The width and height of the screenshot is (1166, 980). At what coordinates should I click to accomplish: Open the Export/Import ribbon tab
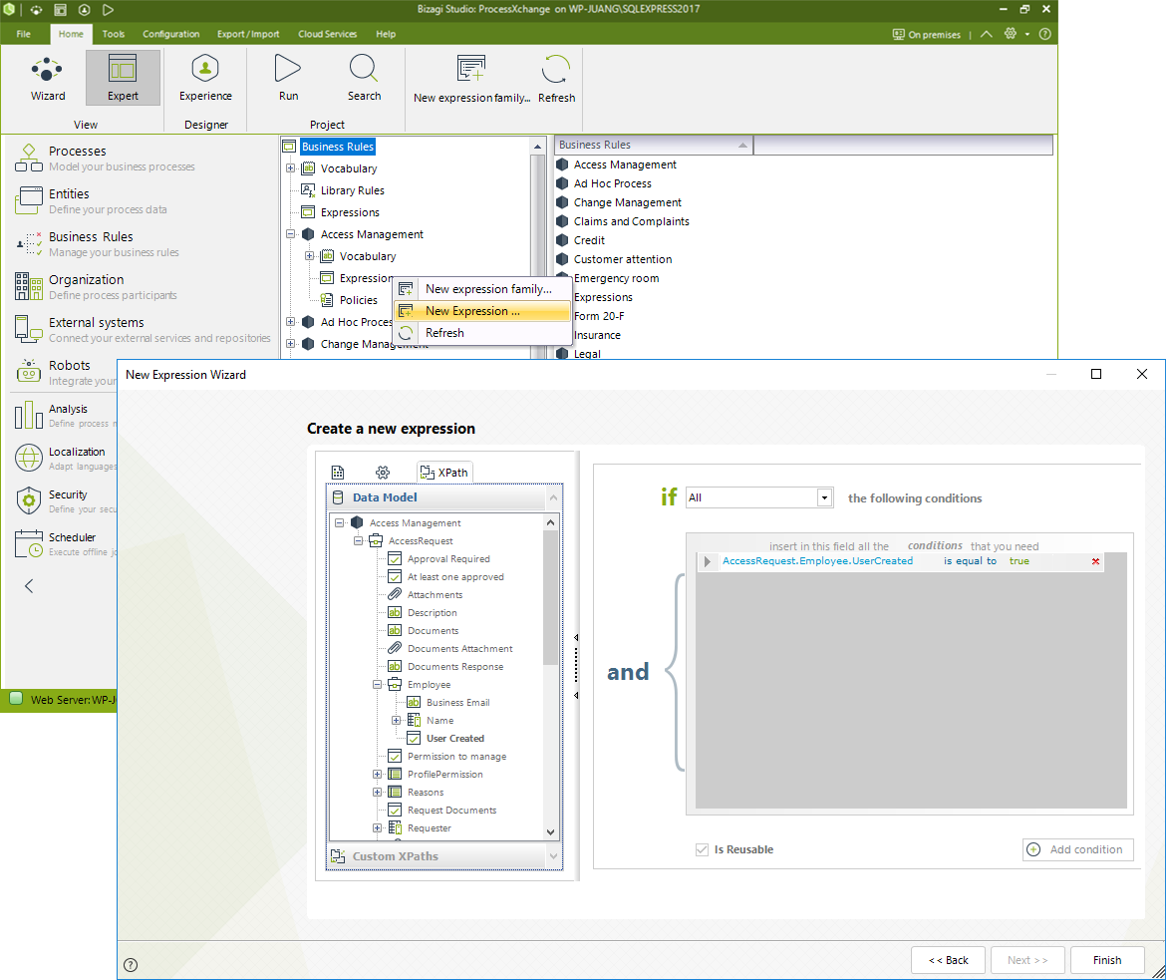pyautogui.click(x=248, y=34)
